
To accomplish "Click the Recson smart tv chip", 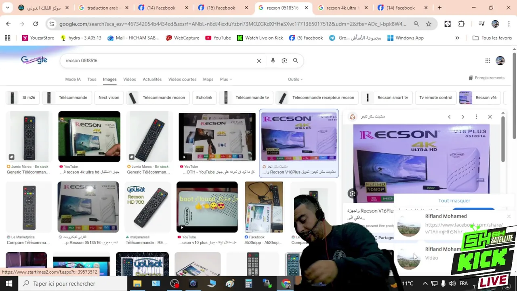I will click(x=387, y=97).
